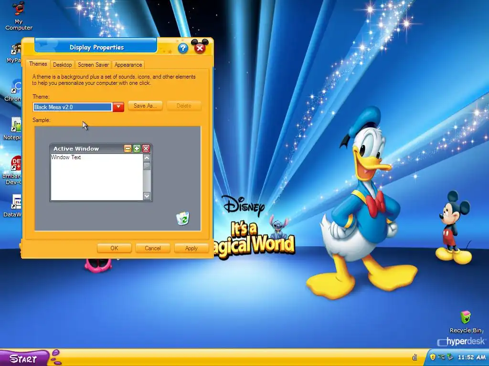Click sample scrollbar up arrow

(x=147, y=158)
